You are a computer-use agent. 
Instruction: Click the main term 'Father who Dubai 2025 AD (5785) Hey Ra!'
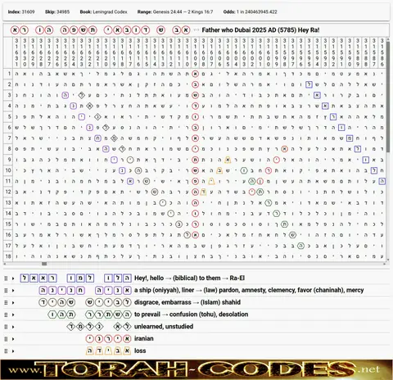(x=260, y=30)
